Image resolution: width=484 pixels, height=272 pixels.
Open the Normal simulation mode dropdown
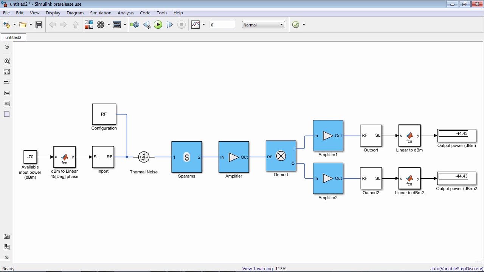coord(263,25)
